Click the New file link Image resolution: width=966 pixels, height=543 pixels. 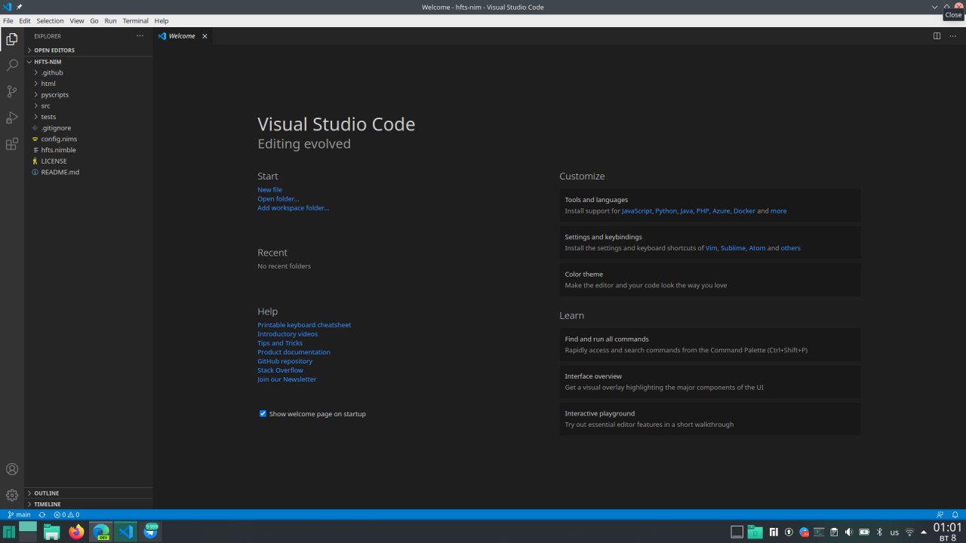point(269,190)
